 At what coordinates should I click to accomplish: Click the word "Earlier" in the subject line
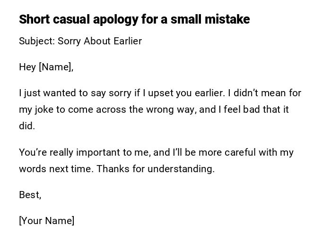click(127, 41)
